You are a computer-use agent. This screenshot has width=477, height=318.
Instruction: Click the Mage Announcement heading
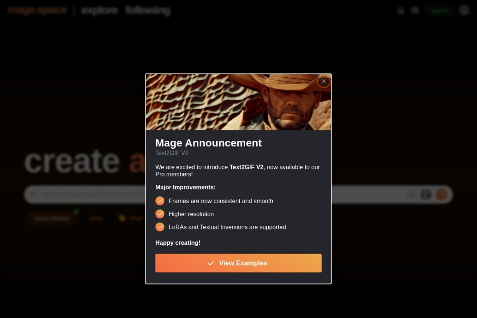[208, 143]
